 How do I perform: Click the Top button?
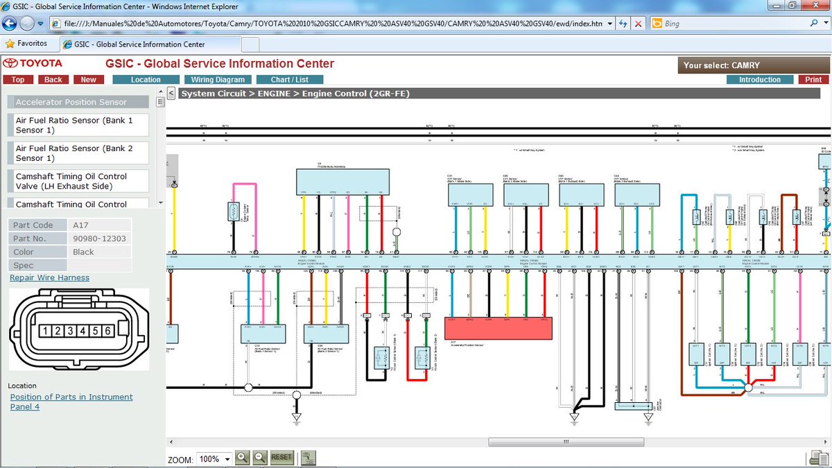(x=18, y=80)
